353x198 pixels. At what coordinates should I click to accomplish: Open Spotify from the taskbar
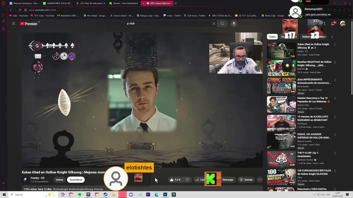80,195
